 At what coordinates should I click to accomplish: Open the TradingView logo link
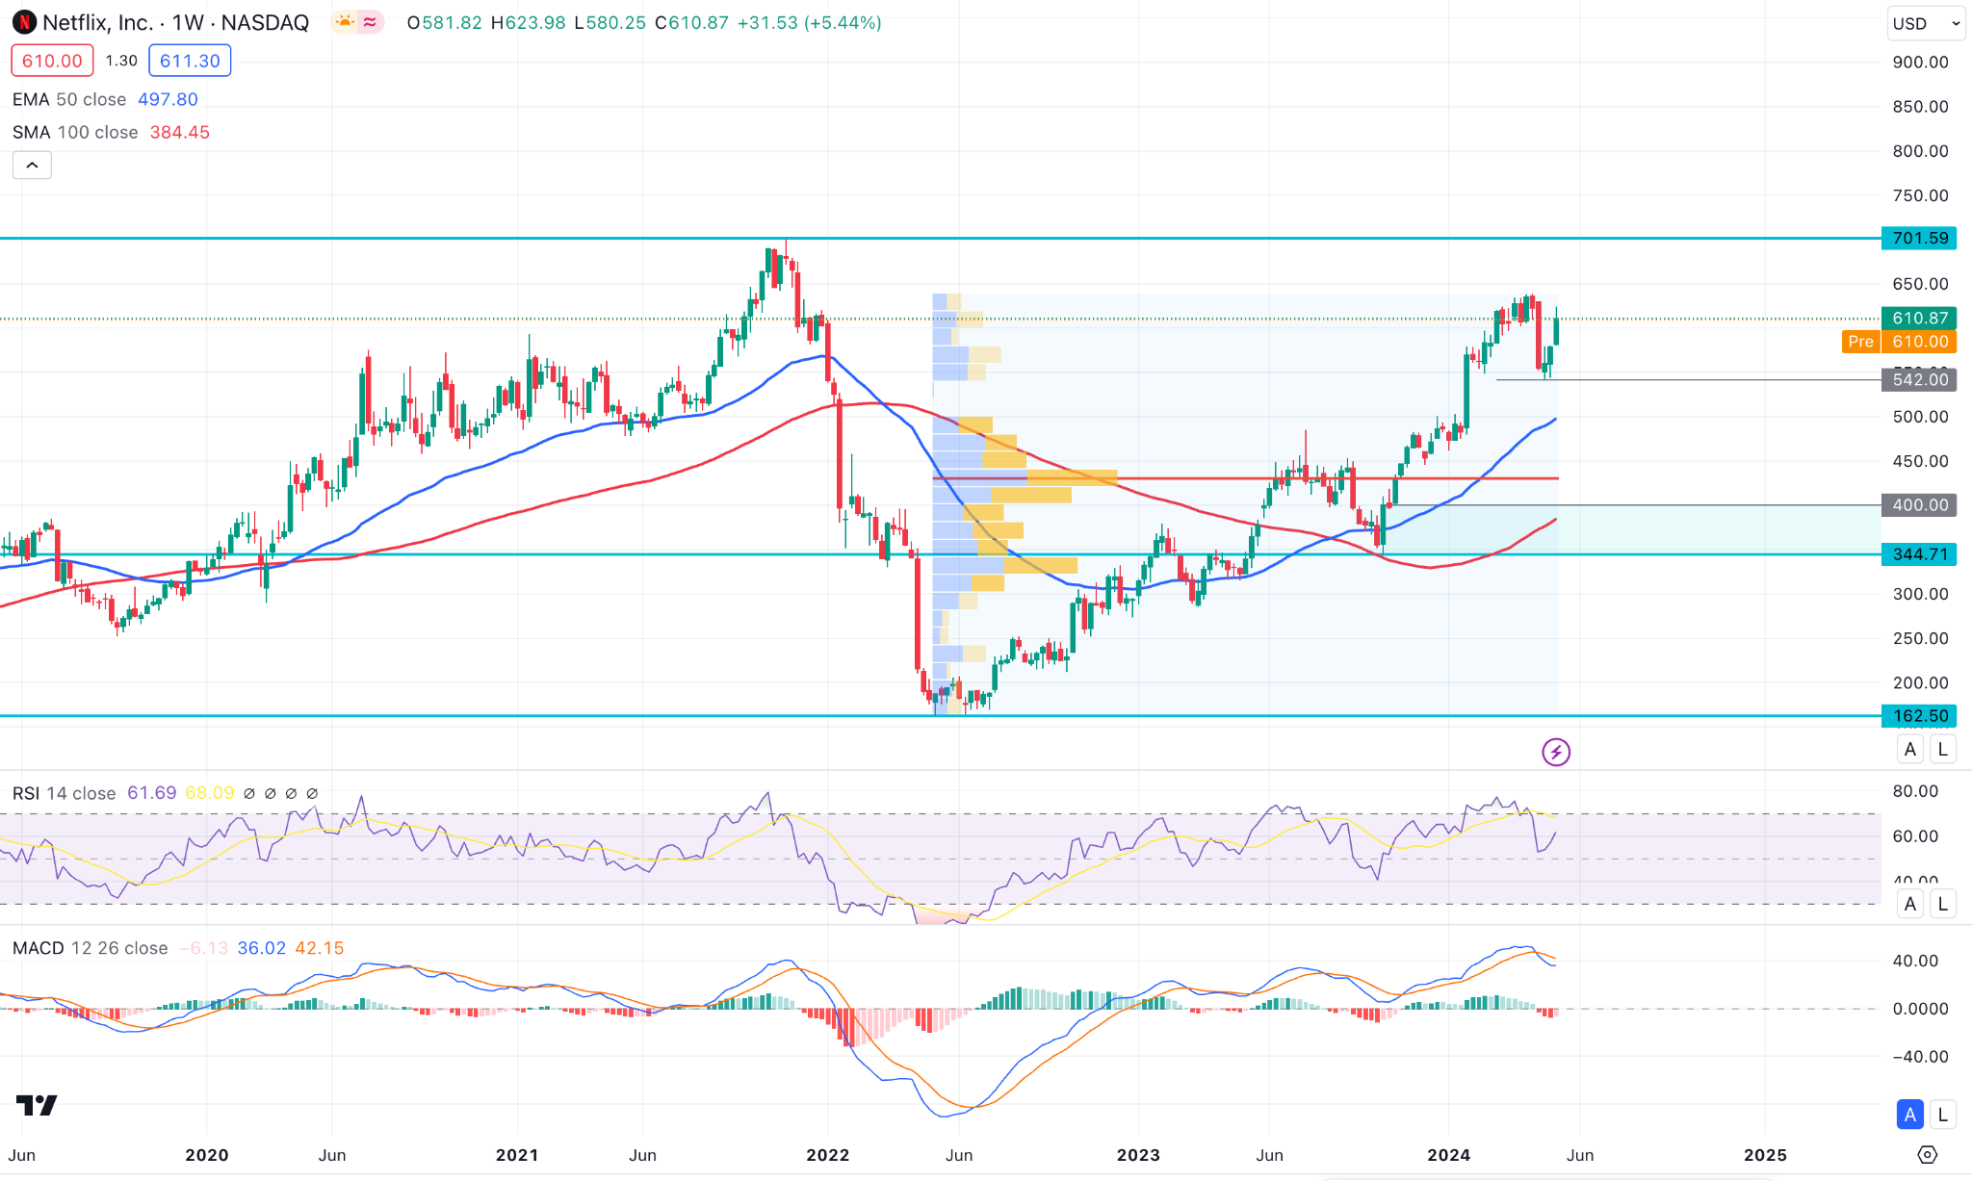37,1105
